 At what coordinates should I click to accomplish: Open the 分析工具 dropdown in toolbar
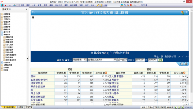tap(144, 5)
